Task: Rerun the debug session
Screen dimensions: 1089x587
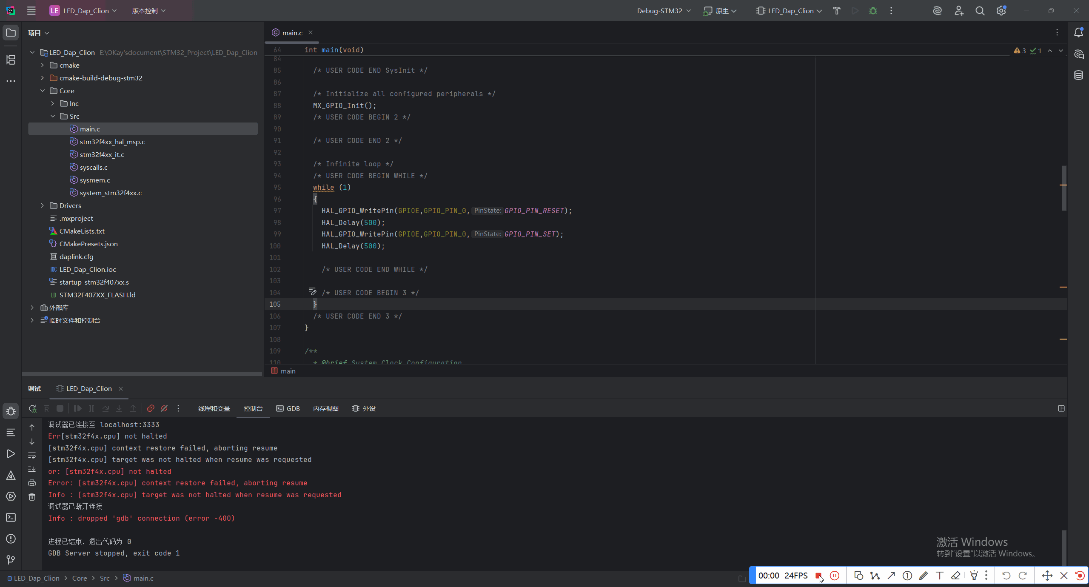Action: click(32, 408)
